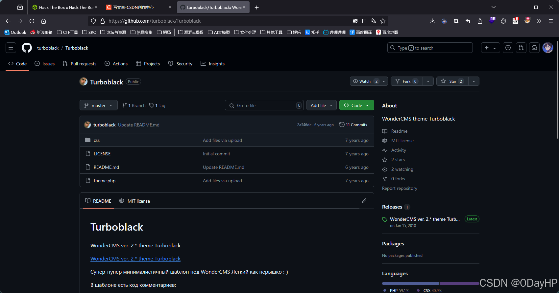The image size is (559, 293).
Task: Open the Security tab
Action: [x=181, y=64]
